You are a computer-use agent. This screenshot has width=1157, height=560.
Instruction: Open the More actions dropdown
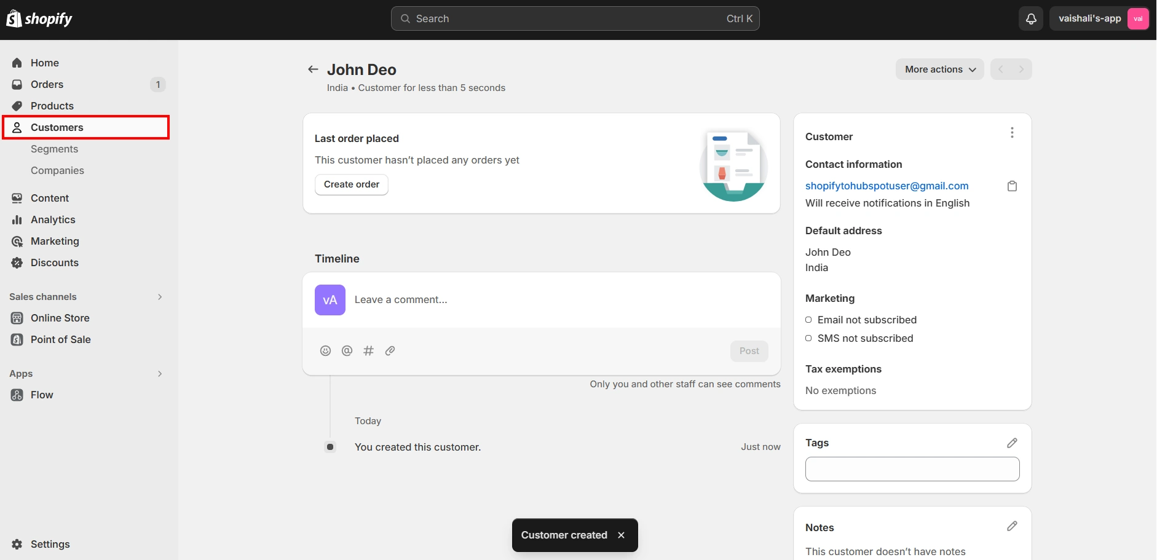[x=939, y=69]
